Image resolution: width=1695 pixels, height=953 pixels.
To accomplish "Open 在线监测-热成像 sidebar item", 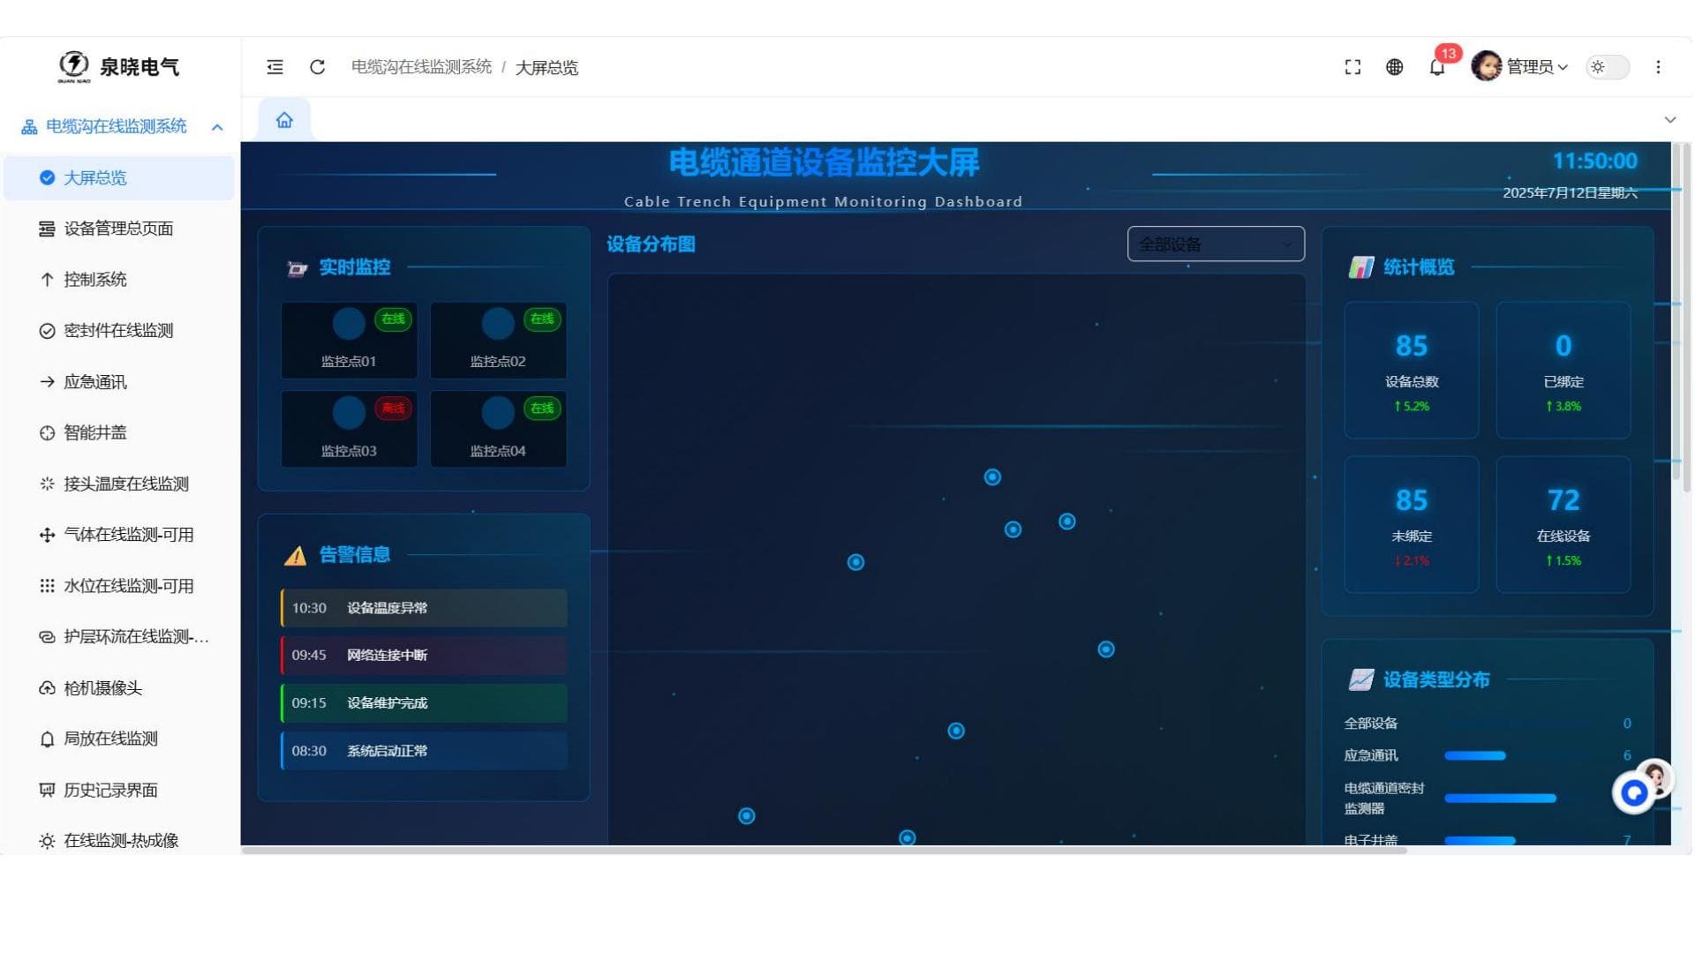I will (x=120, y=841).
